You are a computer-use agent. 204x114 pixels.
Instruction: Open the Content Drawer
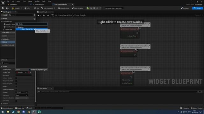pyautogui.click(x=7, y=108)
